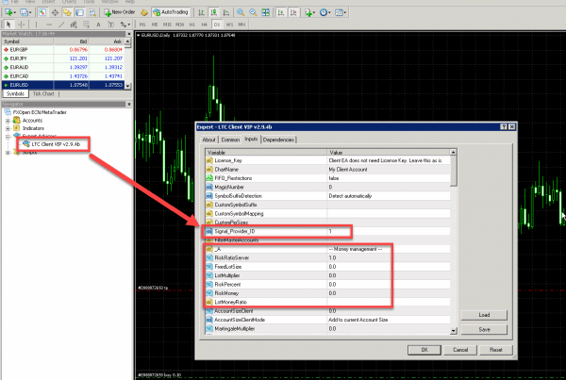The width and height of the screenshot is (566, 380).
Task: Select the text label tool
Action: [x=110, y=25]
